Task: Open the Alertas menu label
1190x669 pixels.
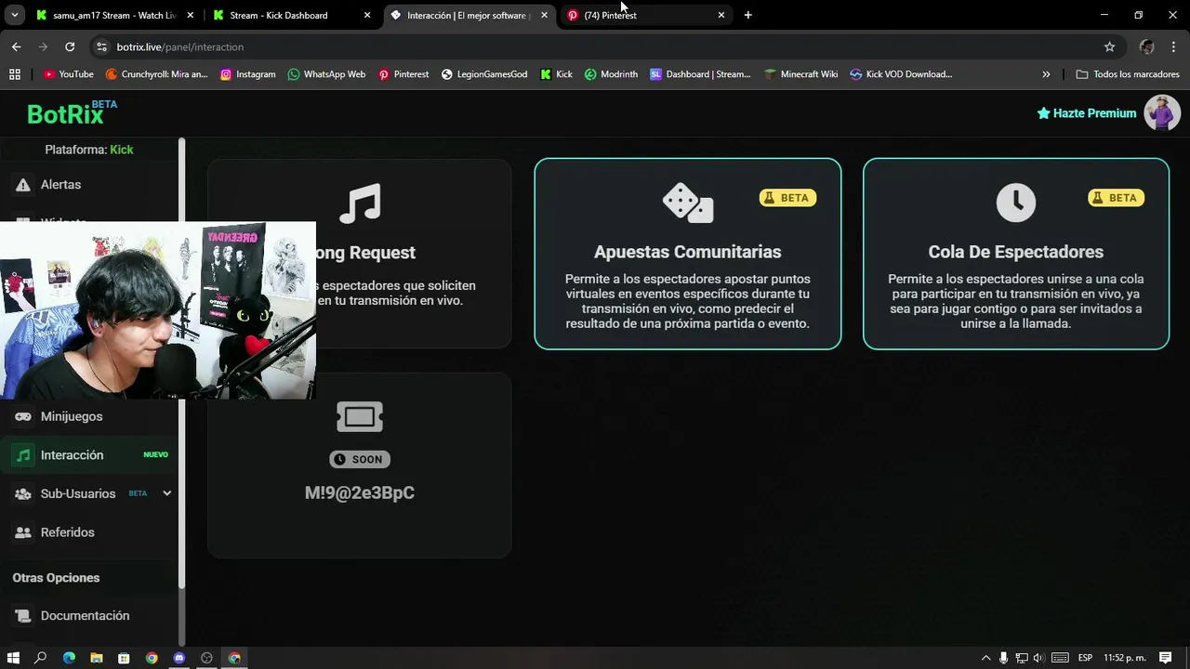Action: [60, 185]
